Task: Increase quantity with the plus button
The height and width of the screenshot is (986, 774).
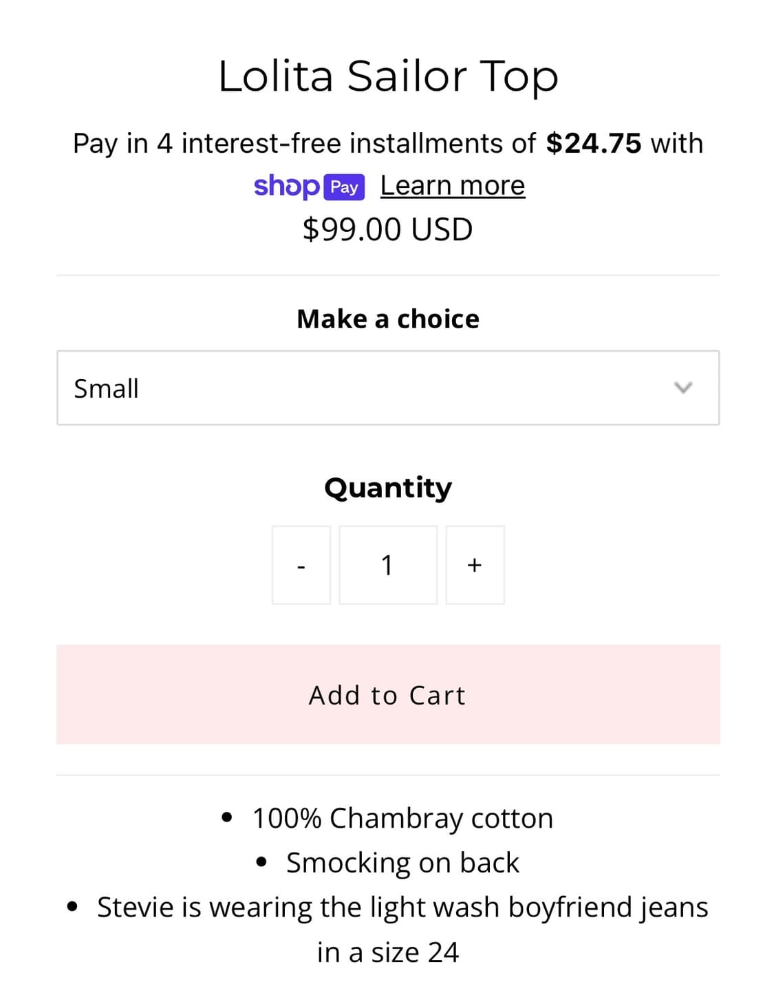Action: point(475,566)
